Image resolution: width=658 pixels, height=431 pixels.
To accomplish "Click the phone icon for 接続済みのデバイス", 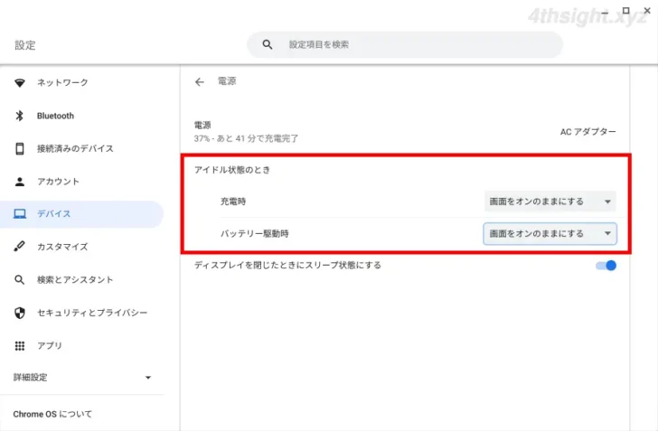I will tap(20, 148).
